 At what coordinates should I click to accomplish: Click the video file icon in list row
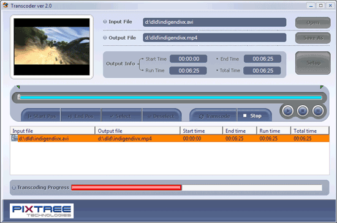click(x=14, y=138)
